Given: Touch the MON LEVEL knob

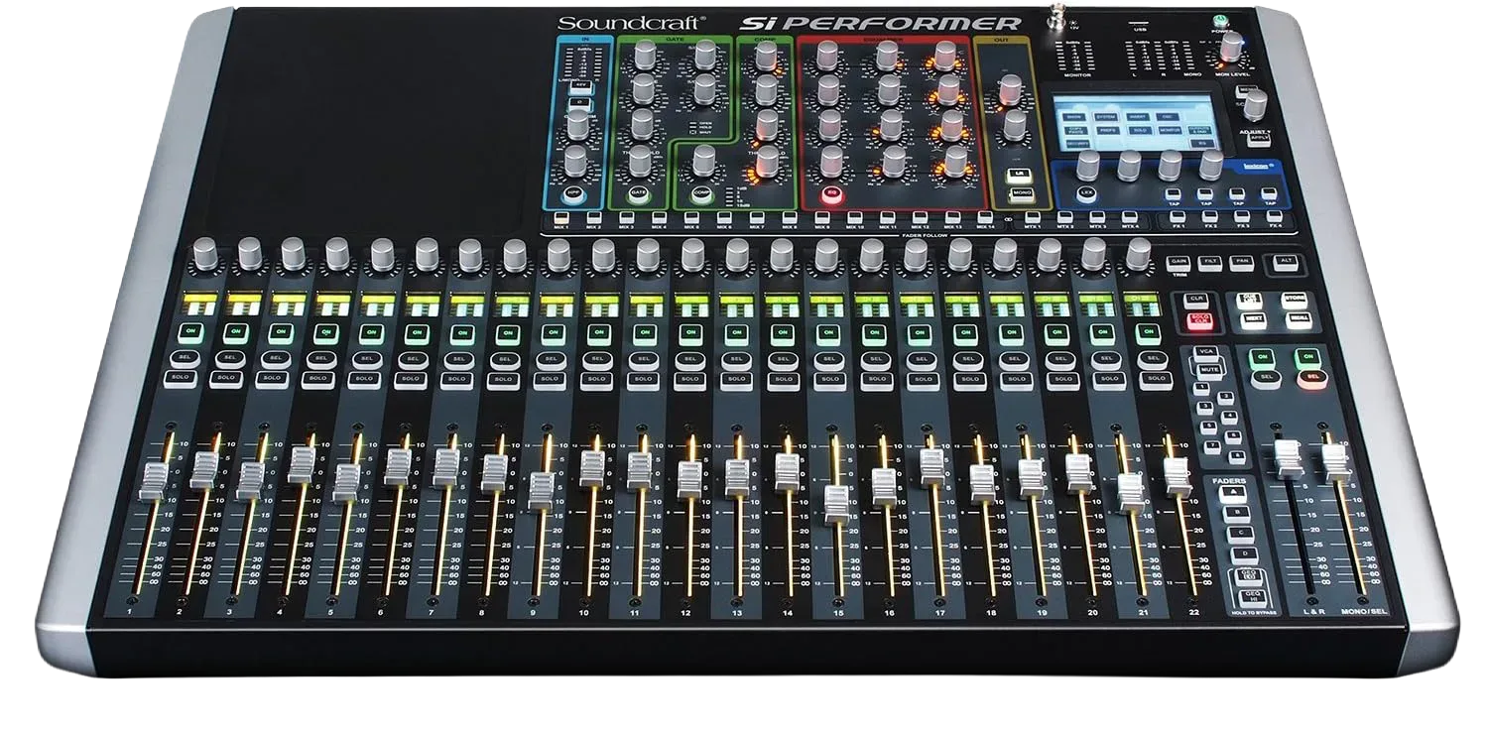Looking at the screenshot, I should pos(1231,47).
